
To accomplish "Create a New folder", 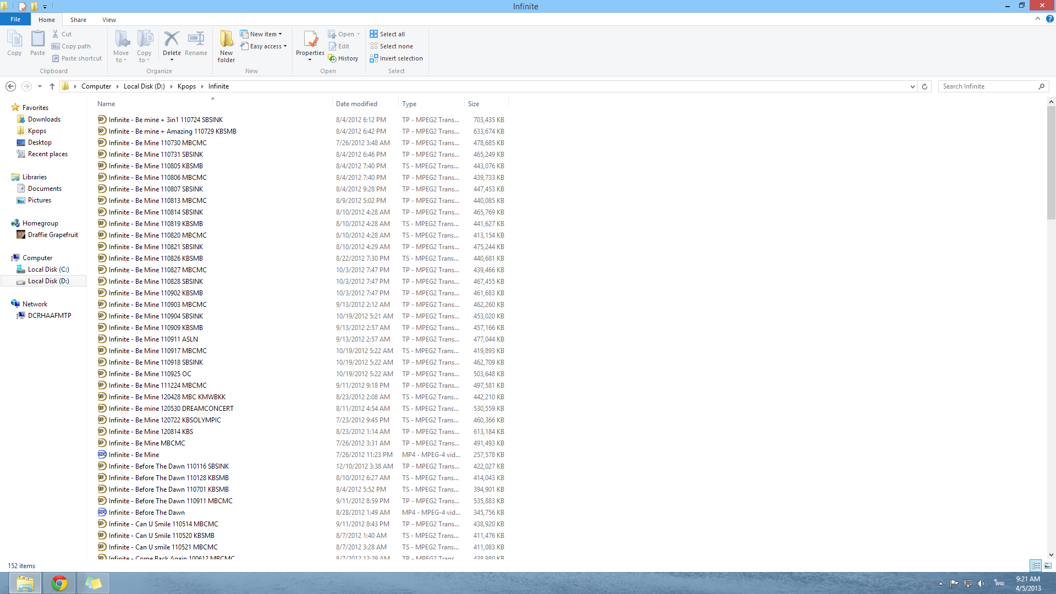I will pyautogui.click(x=226, y=45).
